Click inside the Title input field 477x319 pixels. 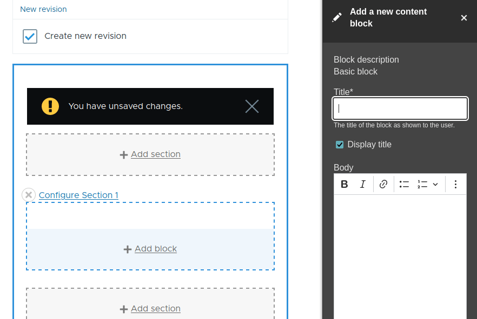click(400, 108)
